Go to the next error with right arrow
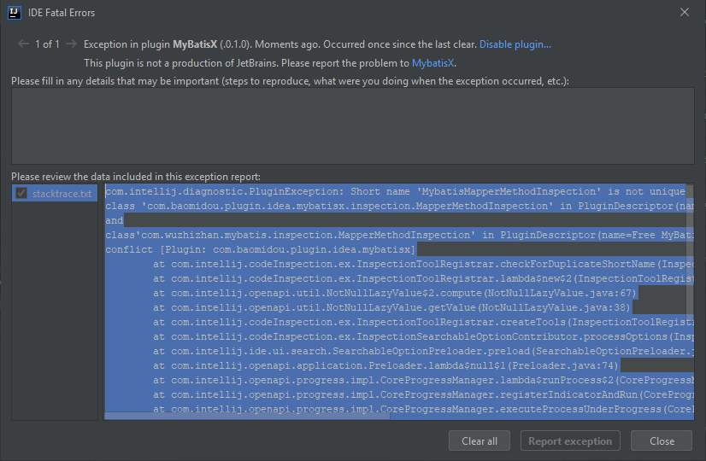Viewport: 706px width, 461px height. click(x=71, y=44)
